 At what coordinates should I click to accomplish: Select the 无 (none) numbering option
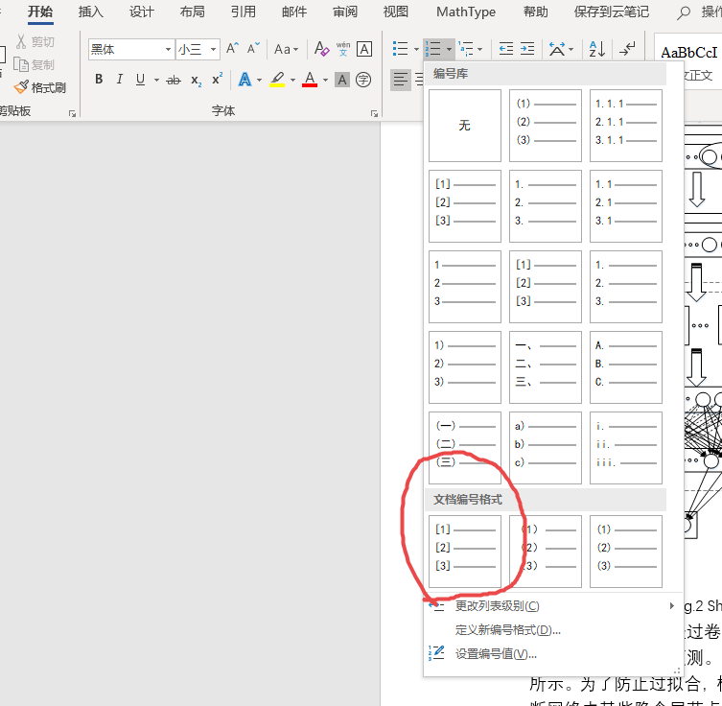pyautogui.click(x=465, y=126)
